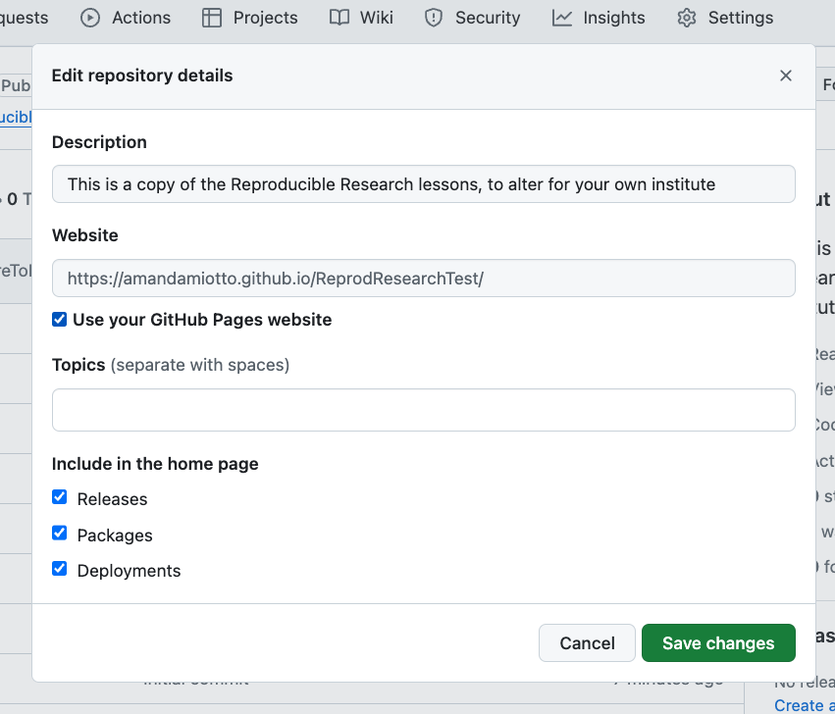Viewport: 835px width, 714px height.
Task: Switch to the Wiki tab
Action: [x=376, y=18]
